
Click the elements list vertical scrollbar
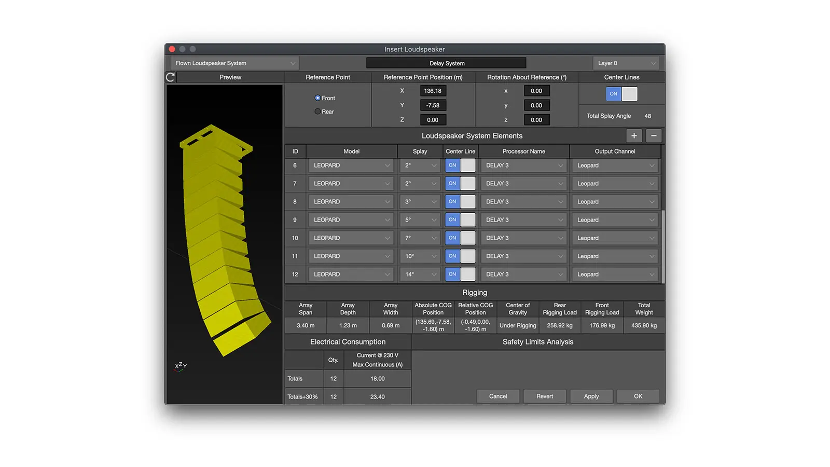pos(662,244)
